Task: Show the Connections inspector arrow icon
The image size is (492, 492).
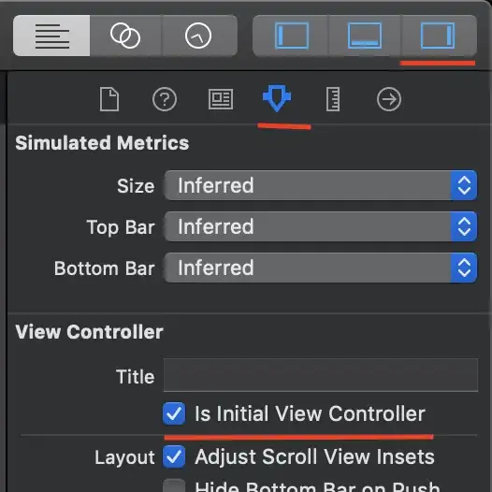Action: 389,99
